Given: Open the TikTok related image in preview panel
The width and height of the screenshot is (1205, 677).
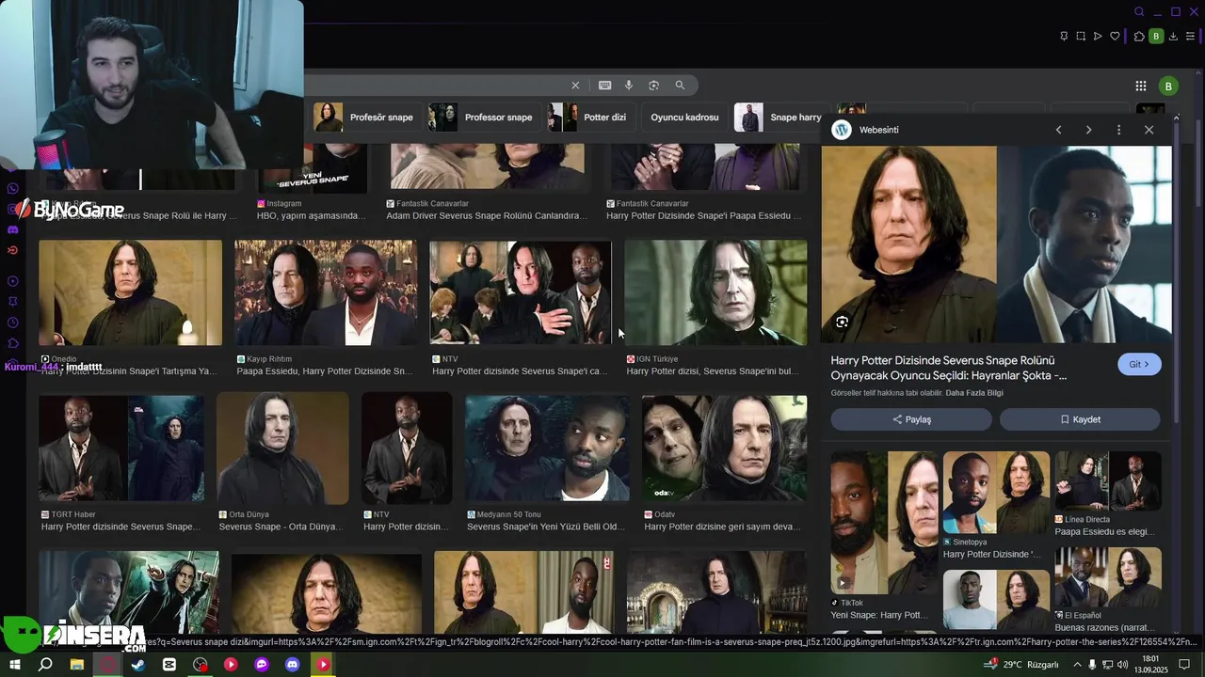Looking at the screenshot, I should coord(885,523).
